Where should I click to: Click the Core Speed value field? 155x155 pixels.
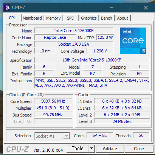(x=53, y=101)
